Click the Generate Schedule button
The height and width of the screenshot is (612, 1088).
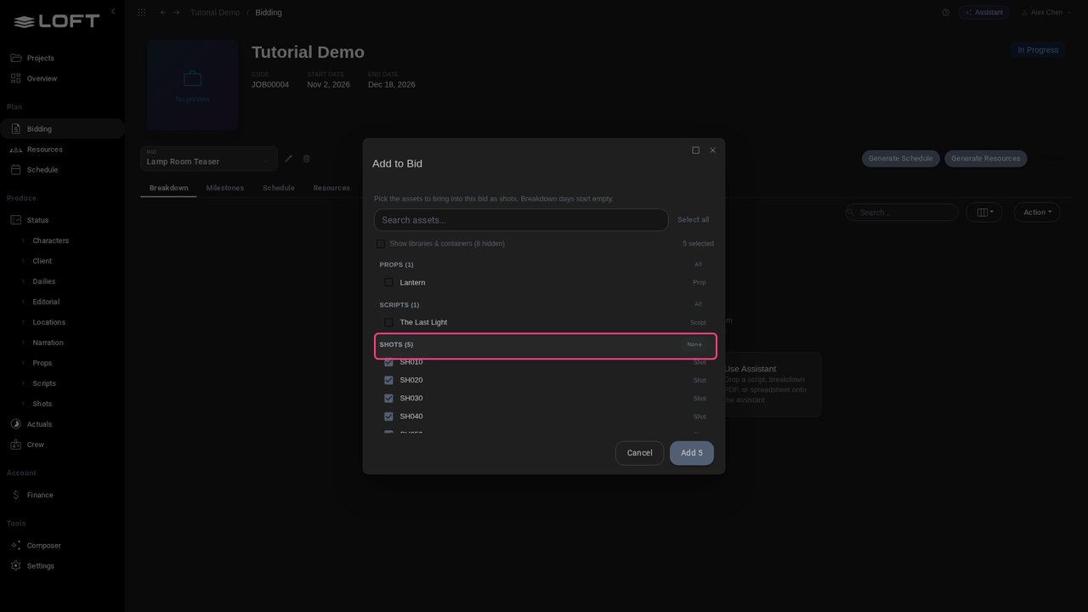pyautogui.click(x=900, y=159)
